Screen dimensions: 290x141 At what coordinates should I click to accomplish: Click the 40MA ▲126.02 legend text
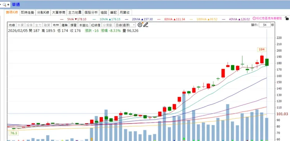pyautogui.click(x=239, y=19)
